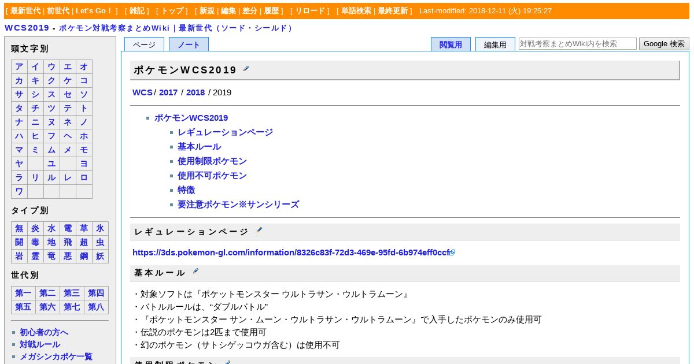Switch to 編集用 view tab
The height and width of the screenshot is (364, 694).
tap(495, 44)
